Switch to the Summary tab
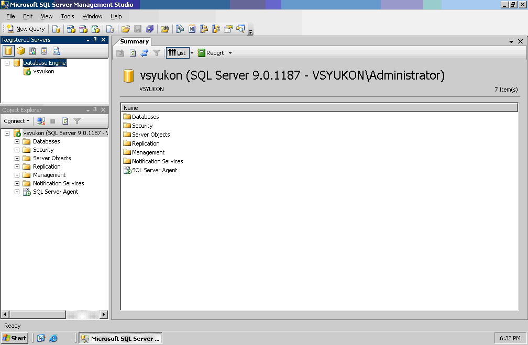528x345 pixels. (134, 41)
